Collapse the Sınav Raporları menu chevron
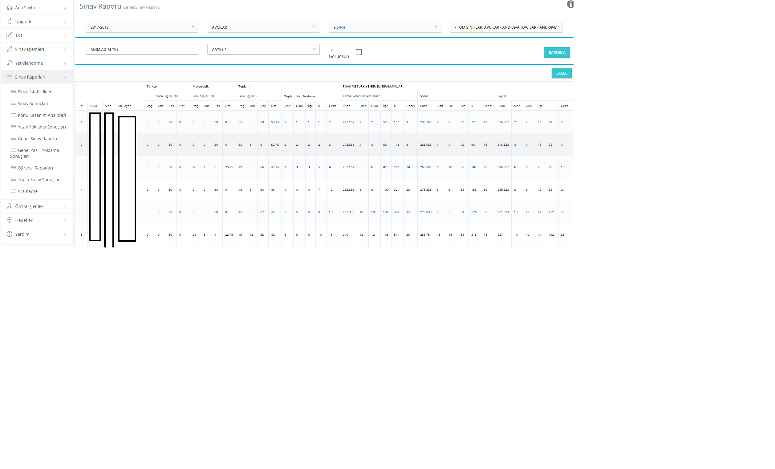This screenshot has height=469, width=775. (x=65, y=77)
